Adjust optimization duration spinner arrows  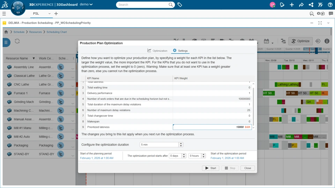point(181,144)
